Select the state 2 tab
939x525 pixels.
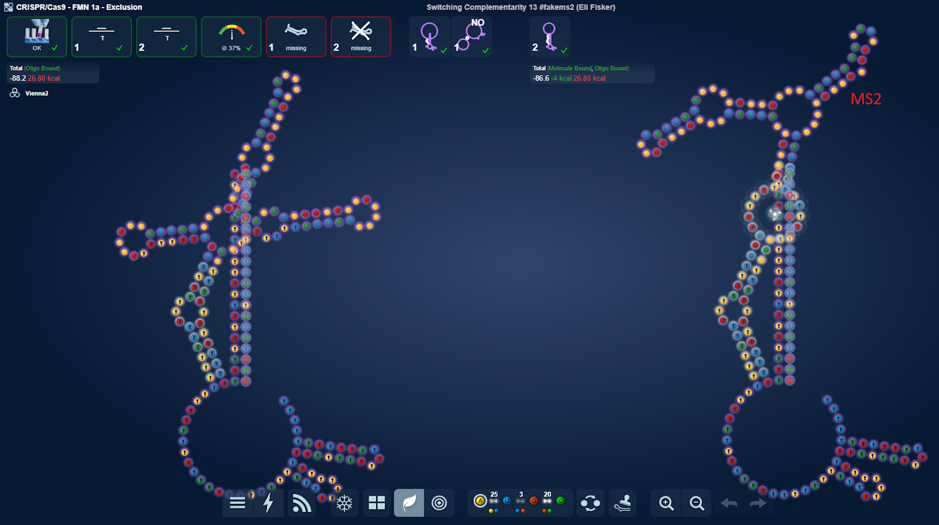(x=550, y=37)
